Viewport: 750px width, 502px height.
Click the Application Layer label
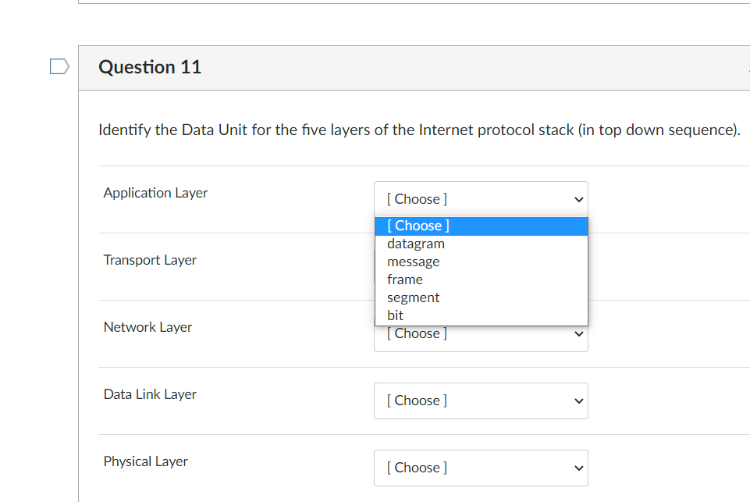pyautogui.click(x=155, y=193)
